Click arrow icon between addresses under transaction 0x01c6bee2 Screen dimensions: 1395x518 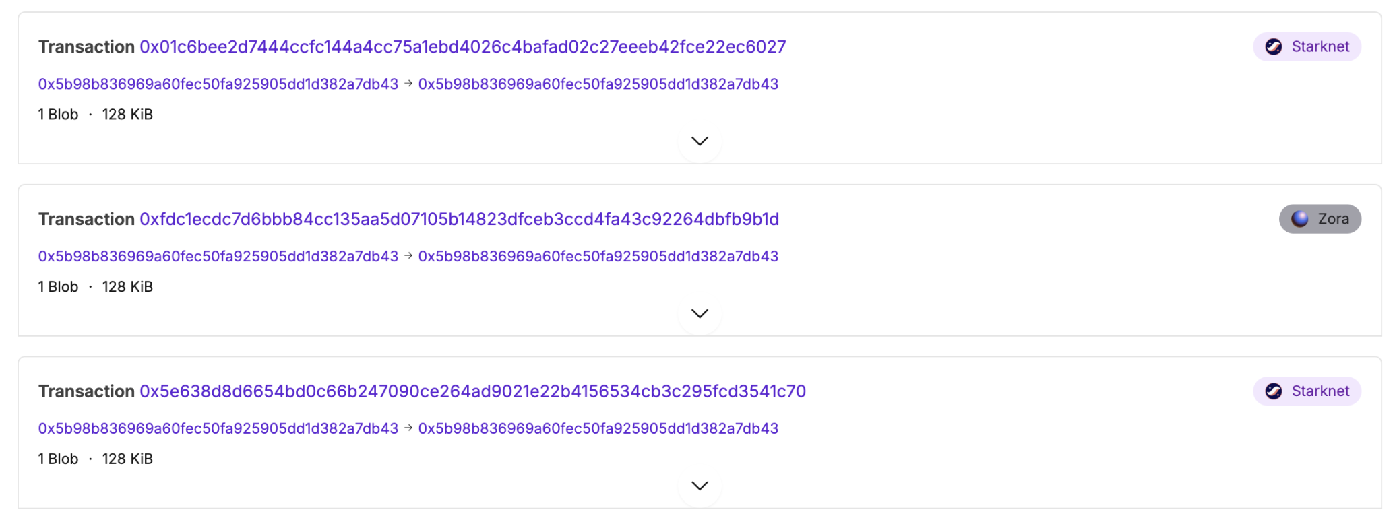pyautogui.click(x=408, y=84)
